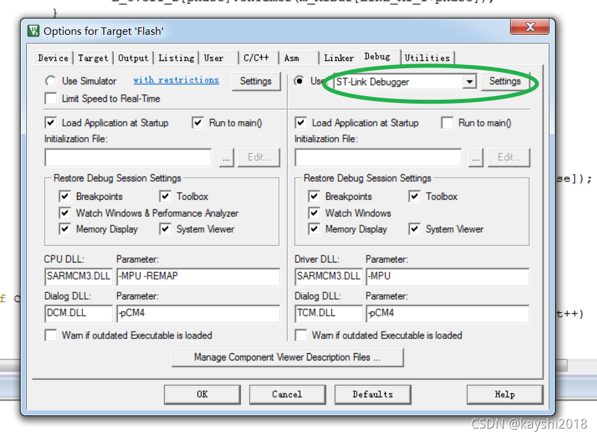Toggle simulator Warn if outdated Executable
The height and width of the screenshot is (438, 597).
pyautogui.click(x=51, y=335)
